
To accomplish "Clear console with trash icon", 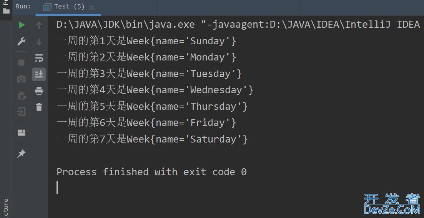I will coord(39,107).
